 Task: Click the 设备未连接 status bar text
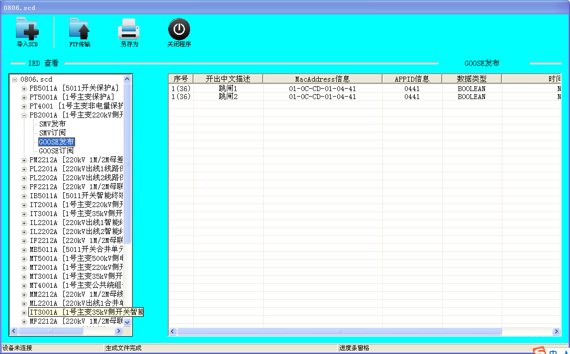17,348
